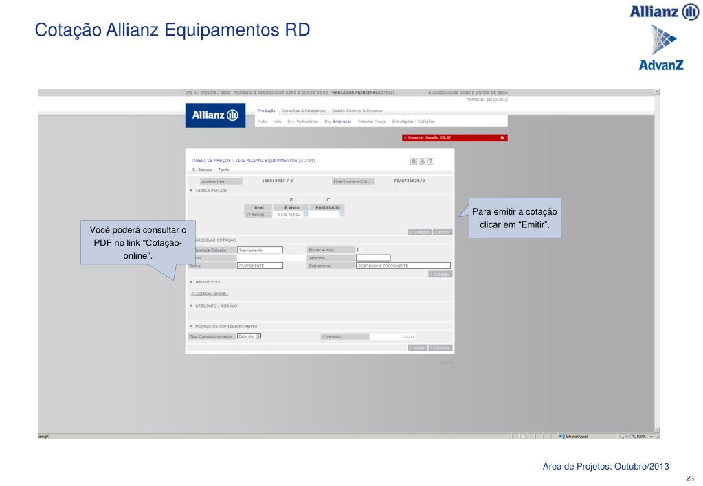Click the Comissão field showing 20,00
703x486 pixels.
(393, 336)
